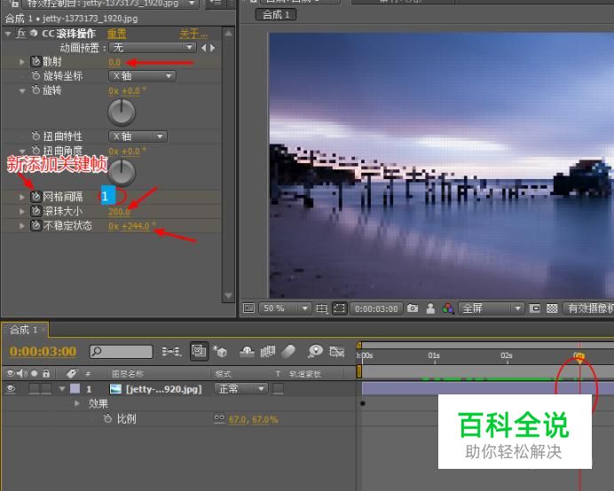Expand the 不稳定状态 property triangle
This screenshot has width=614, height=491.
click(22, 226)
